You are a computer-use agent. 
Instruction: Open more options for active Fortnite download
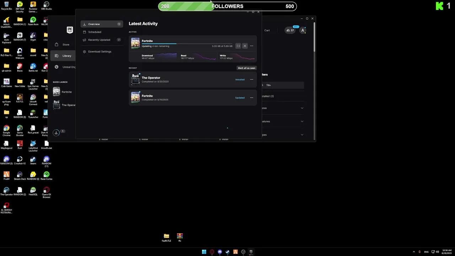252,46
